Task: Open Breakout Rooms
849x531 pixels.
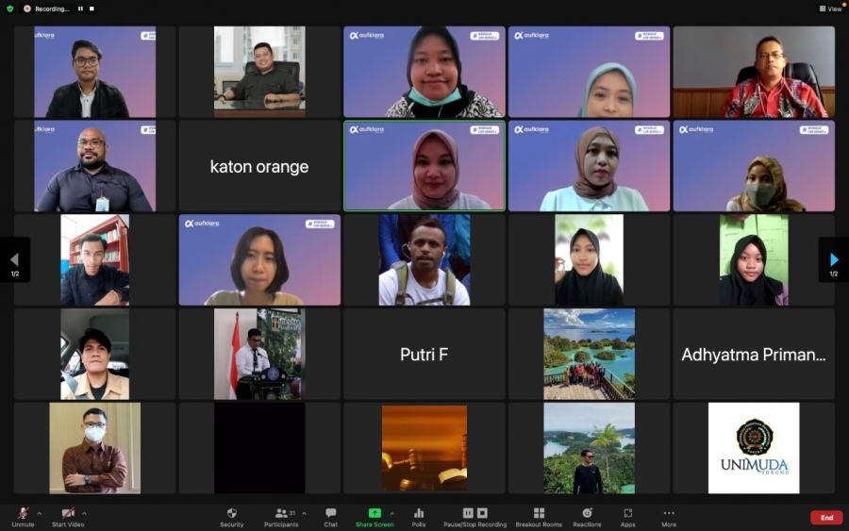Action: tap(539, 516)
